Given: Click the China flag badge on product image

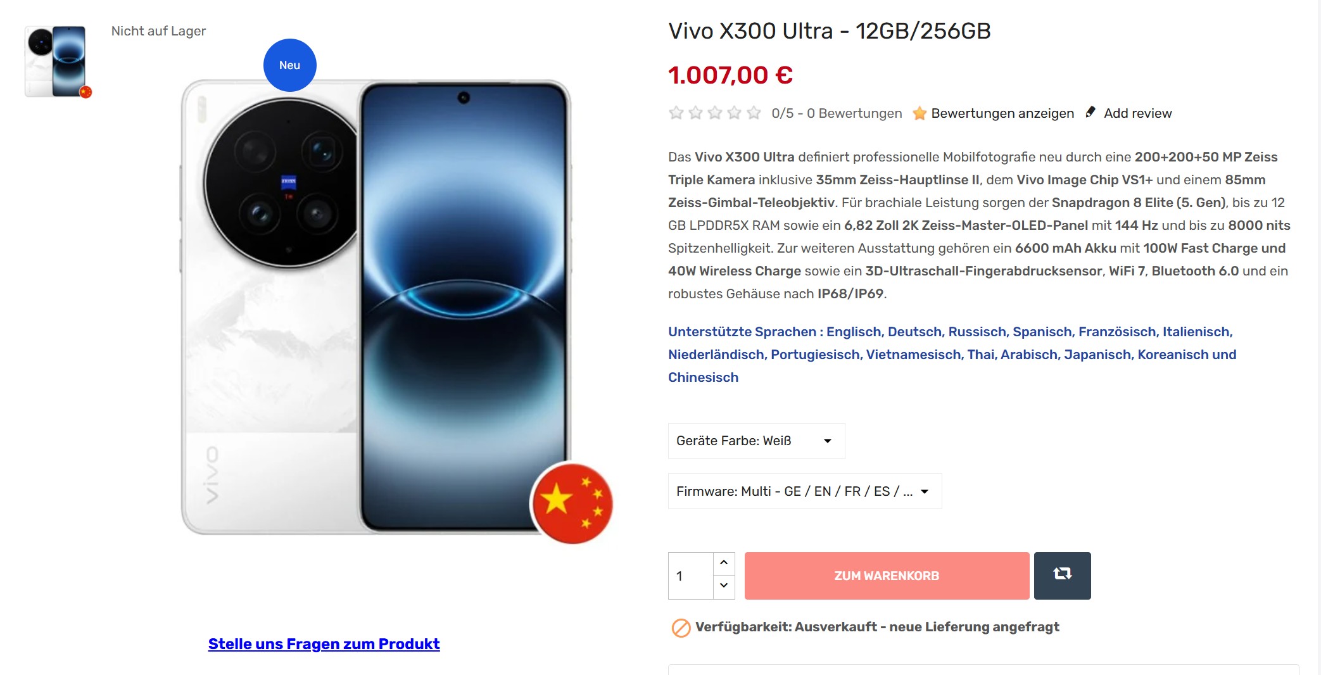Looking at the screenshot, I should click(572, 503).
